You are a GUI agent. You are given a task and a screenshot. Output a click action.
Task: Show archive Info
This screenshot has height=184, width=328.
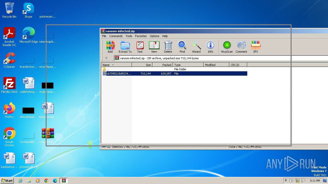[210, 47]
